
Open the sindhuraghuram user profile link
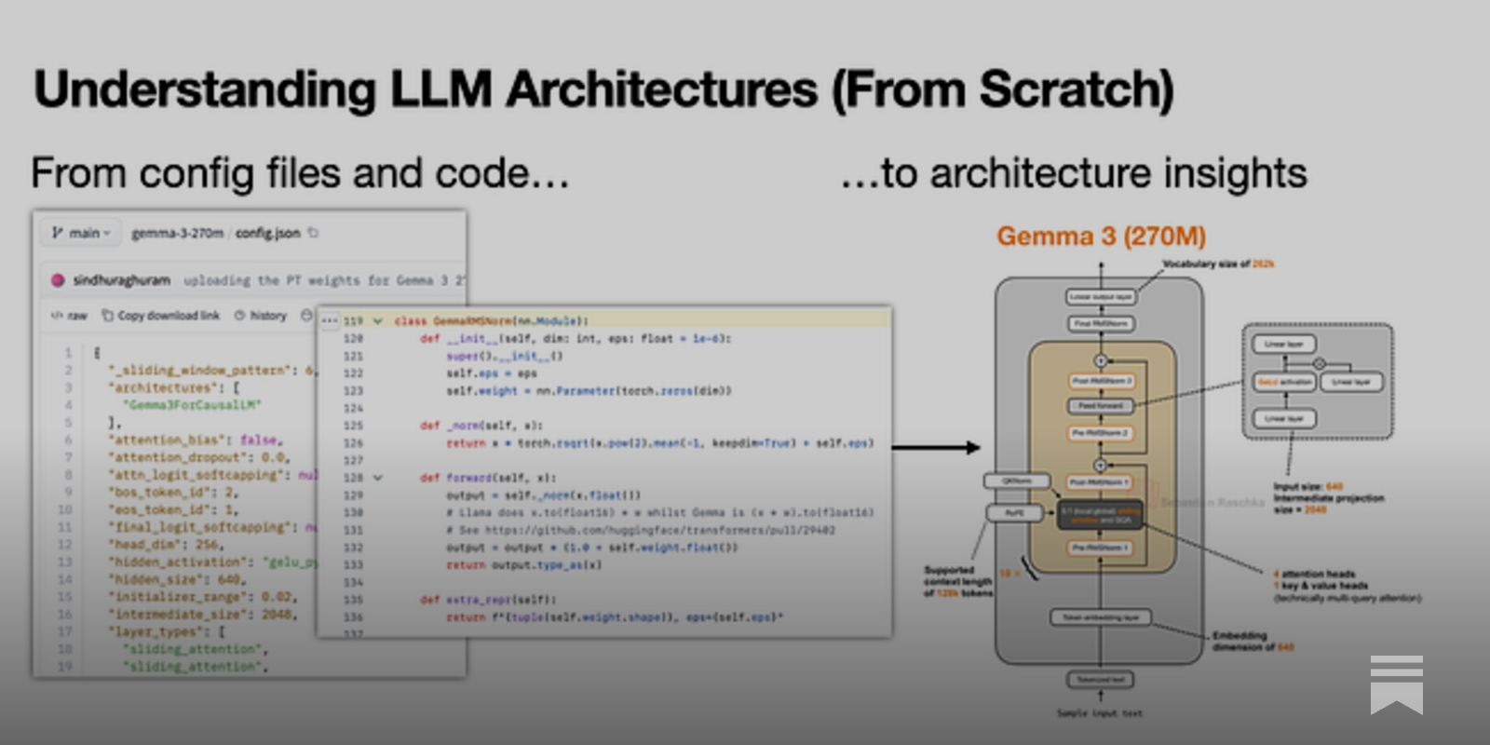coord(121,279)
